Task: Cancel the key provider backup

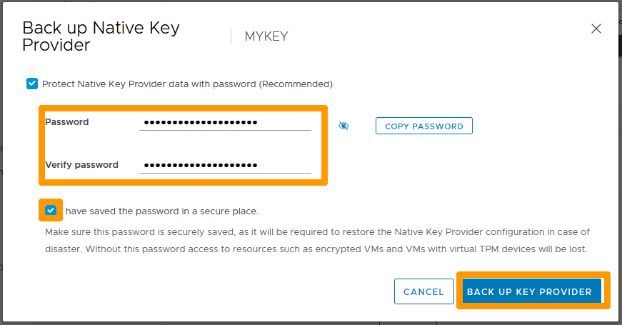Action: point(423,291)
